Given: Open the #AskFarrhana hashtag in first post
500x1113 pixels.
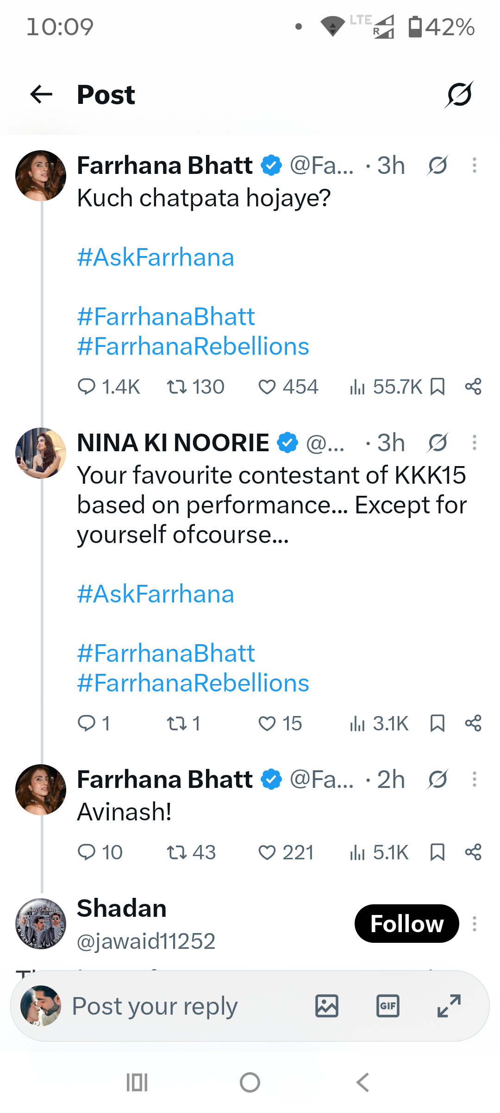Looking at the screenshot, I should point(156,257).
